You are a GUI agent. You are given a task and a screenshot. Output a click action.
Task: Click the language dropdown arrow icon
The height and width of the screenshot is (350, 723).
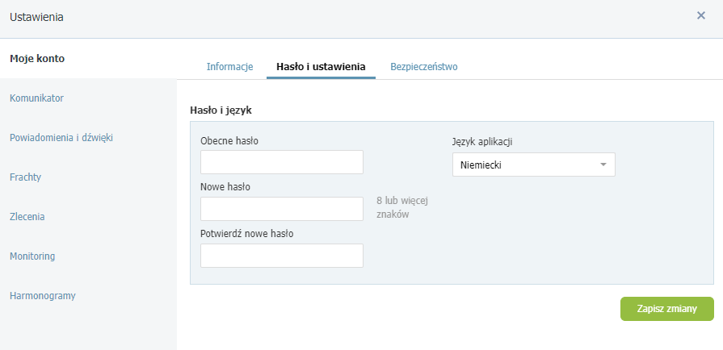tap(603, 165)
